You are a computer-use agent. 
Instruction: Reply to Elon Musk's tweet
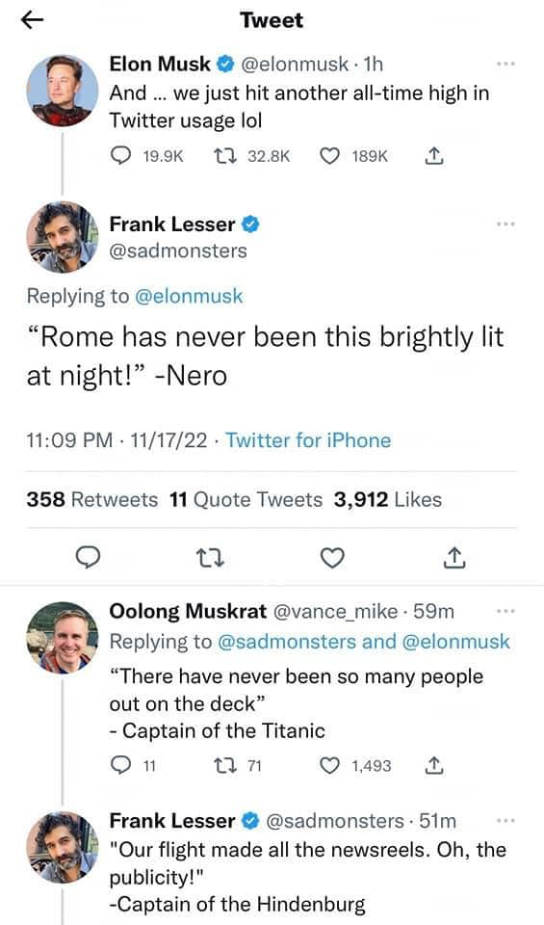pos(120,156)
